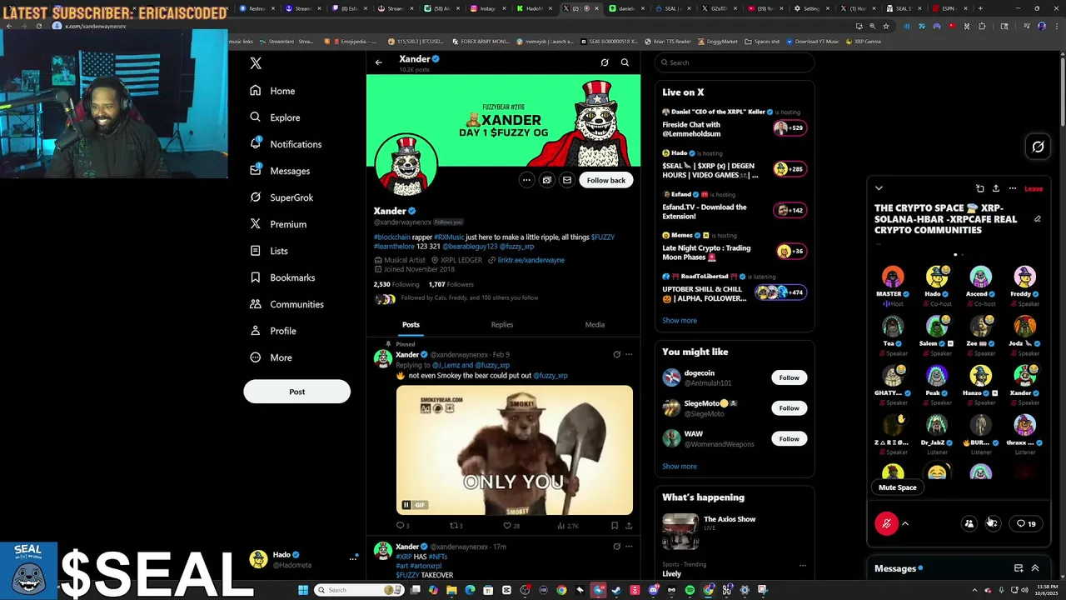The image size is (1066, 600).
Task: Switch to the Media tab
Action: (x=595, y=324)
